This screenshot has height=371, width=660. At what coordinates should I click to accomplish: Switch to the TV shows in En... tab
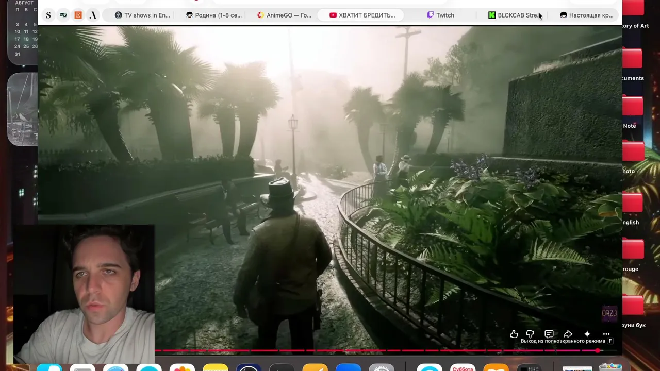click(142, 15)
